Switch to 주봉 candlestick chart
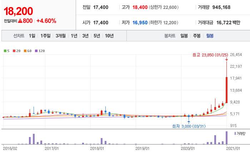 197,36
